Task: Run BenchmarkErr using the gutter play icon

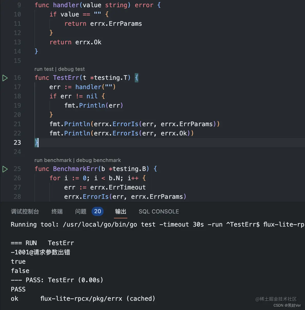Action: (x=5, y=169)
